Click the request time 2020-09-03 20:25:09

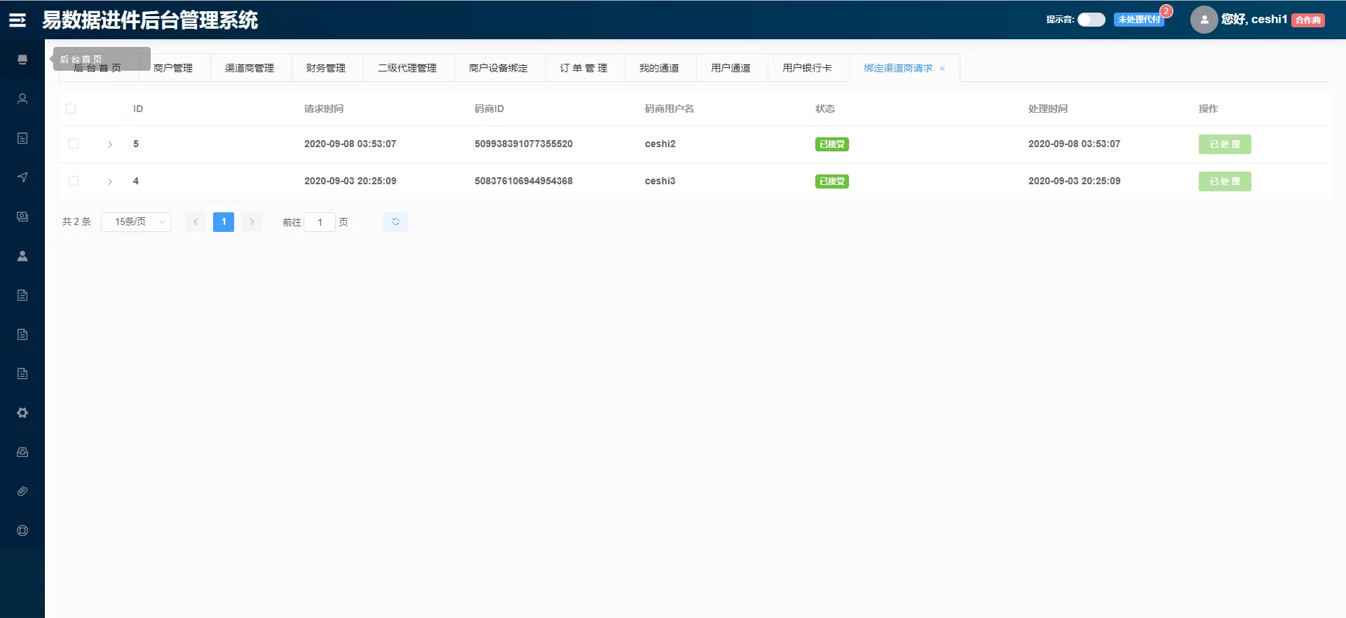[x=351, y=181]
